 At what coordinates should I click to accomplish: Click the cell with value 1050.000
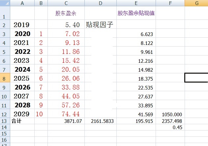(x=170, y=113)
